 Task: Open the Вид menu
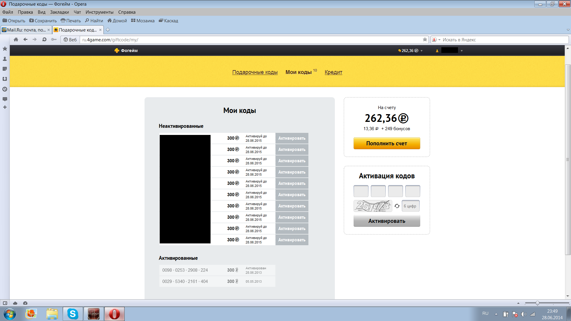[x=42, y=12]
